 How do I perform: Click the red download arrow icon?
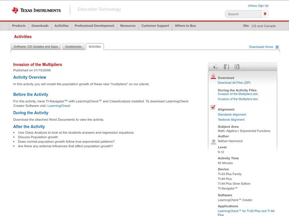[213, 77]
